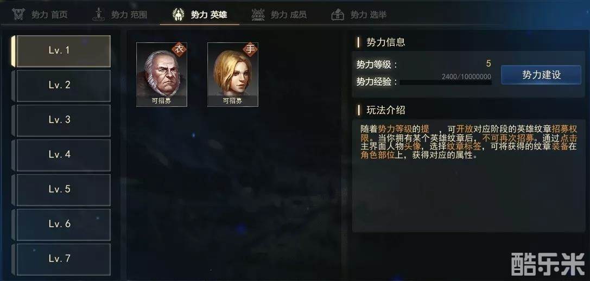
Task: Click the 势力建设 button
Action: [x=541, y=74]
